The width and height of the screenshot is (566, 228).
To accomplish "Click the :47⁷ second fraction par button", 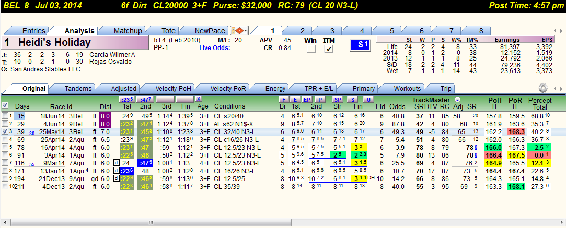I will pyautogui.click(x=145, y=99).
